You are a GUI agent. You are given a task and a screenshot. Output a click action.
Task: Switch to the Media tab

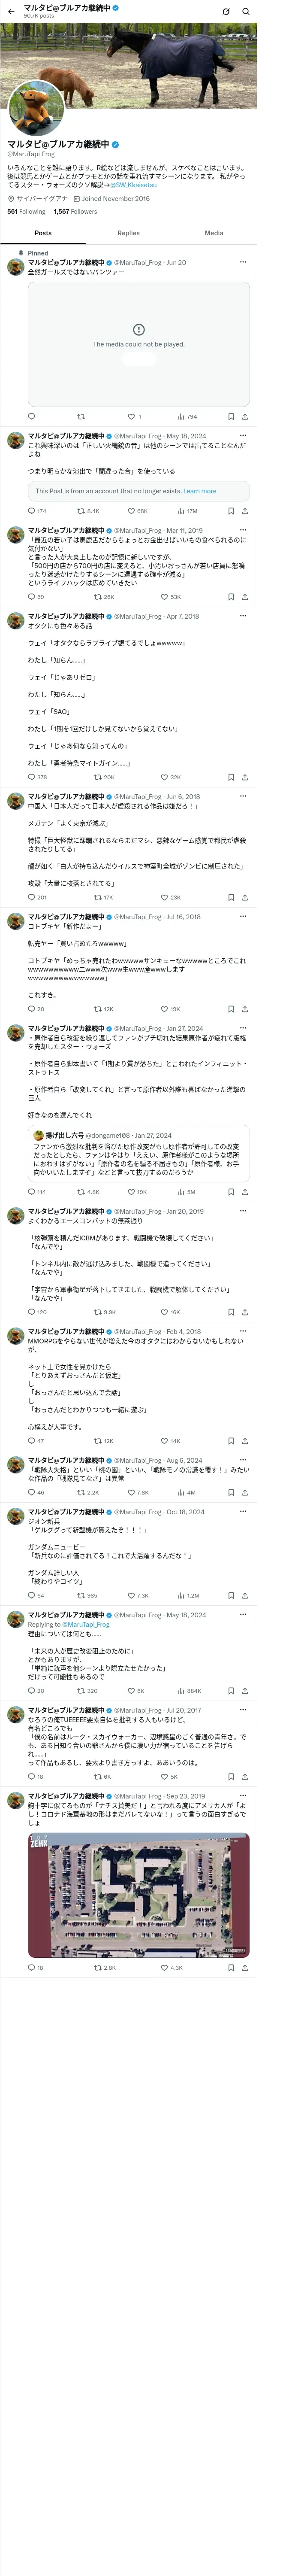click(x=214, y=233)
